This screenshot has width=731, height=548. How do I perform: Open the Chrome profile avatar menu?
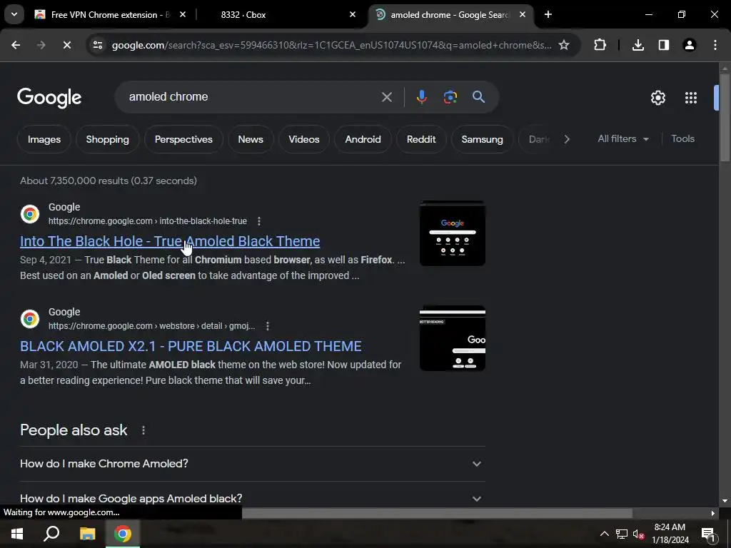[689, 45]
